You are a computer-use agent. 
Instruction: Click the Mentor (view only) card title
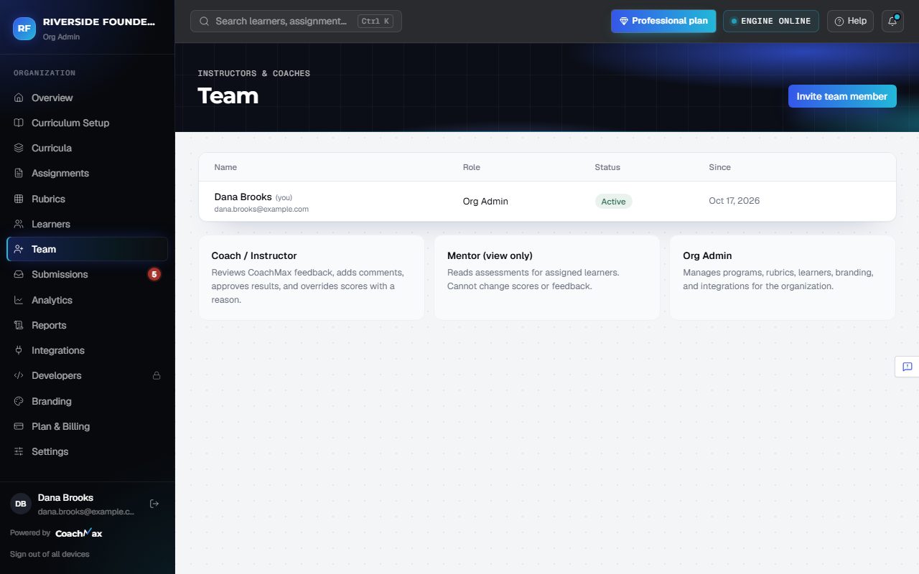point(490,255)
